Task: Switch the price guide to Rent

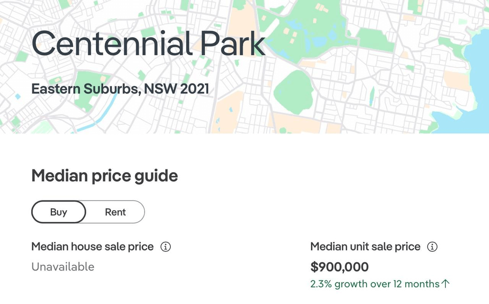Action: [115, 212]
